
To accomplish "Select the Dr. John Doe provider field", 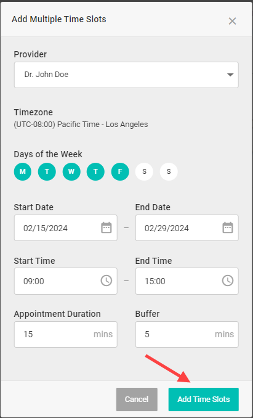I will 126,75.
